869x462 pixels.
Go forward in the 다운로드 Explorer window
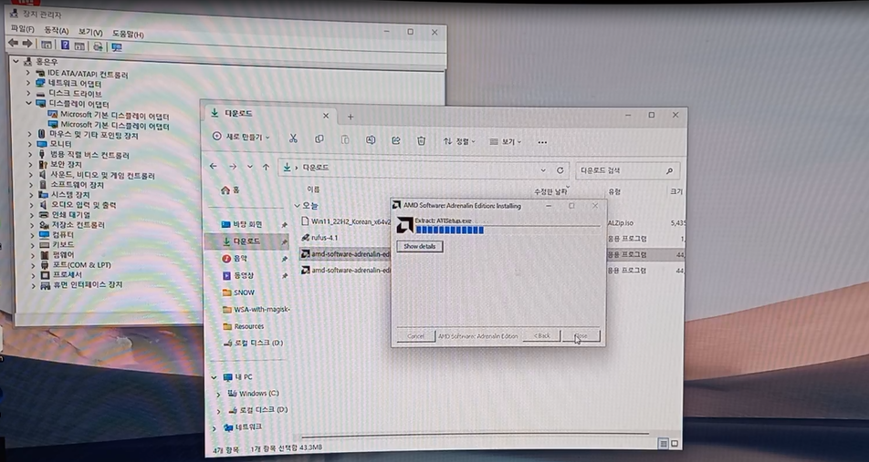click(x=233, y=167)
